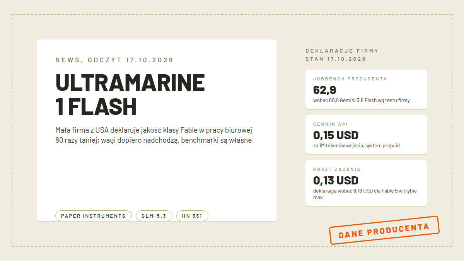Click the 62,9 benchmark score value

[x=324, y=90]
